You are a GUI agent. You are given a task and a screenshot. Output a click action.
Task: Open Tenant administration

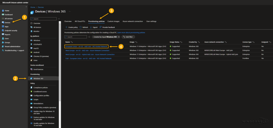click(x=13, y=46)
